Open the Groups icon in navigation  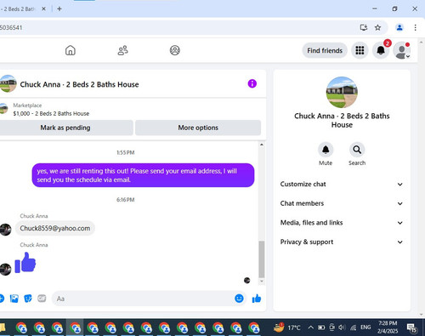pos(175,50)
